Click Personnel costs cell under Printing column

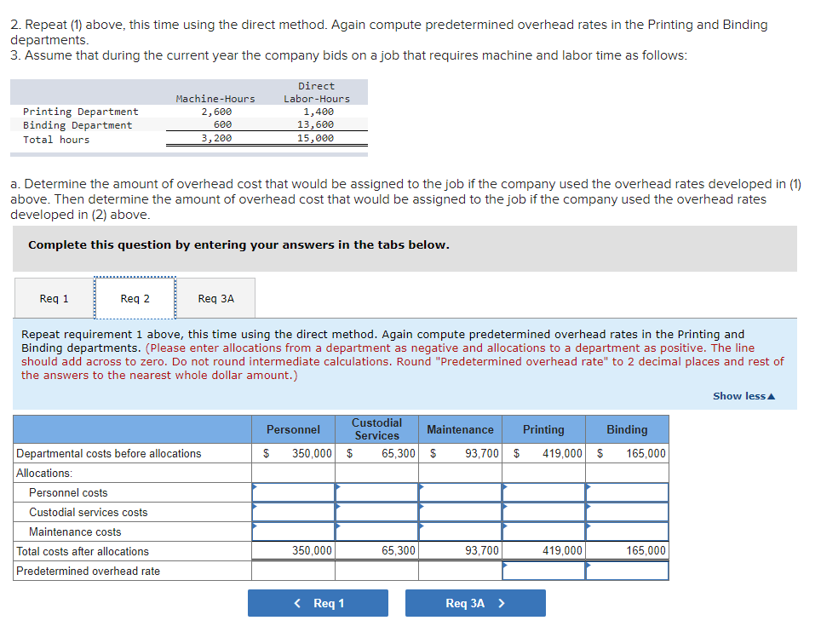click(543, 492)
